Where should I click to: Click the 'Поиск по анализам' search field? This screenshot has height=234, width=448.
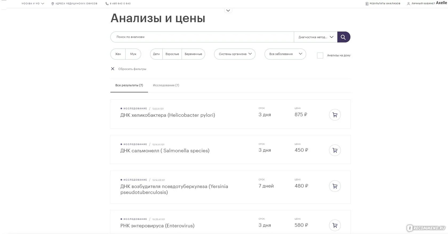[202, 37]
